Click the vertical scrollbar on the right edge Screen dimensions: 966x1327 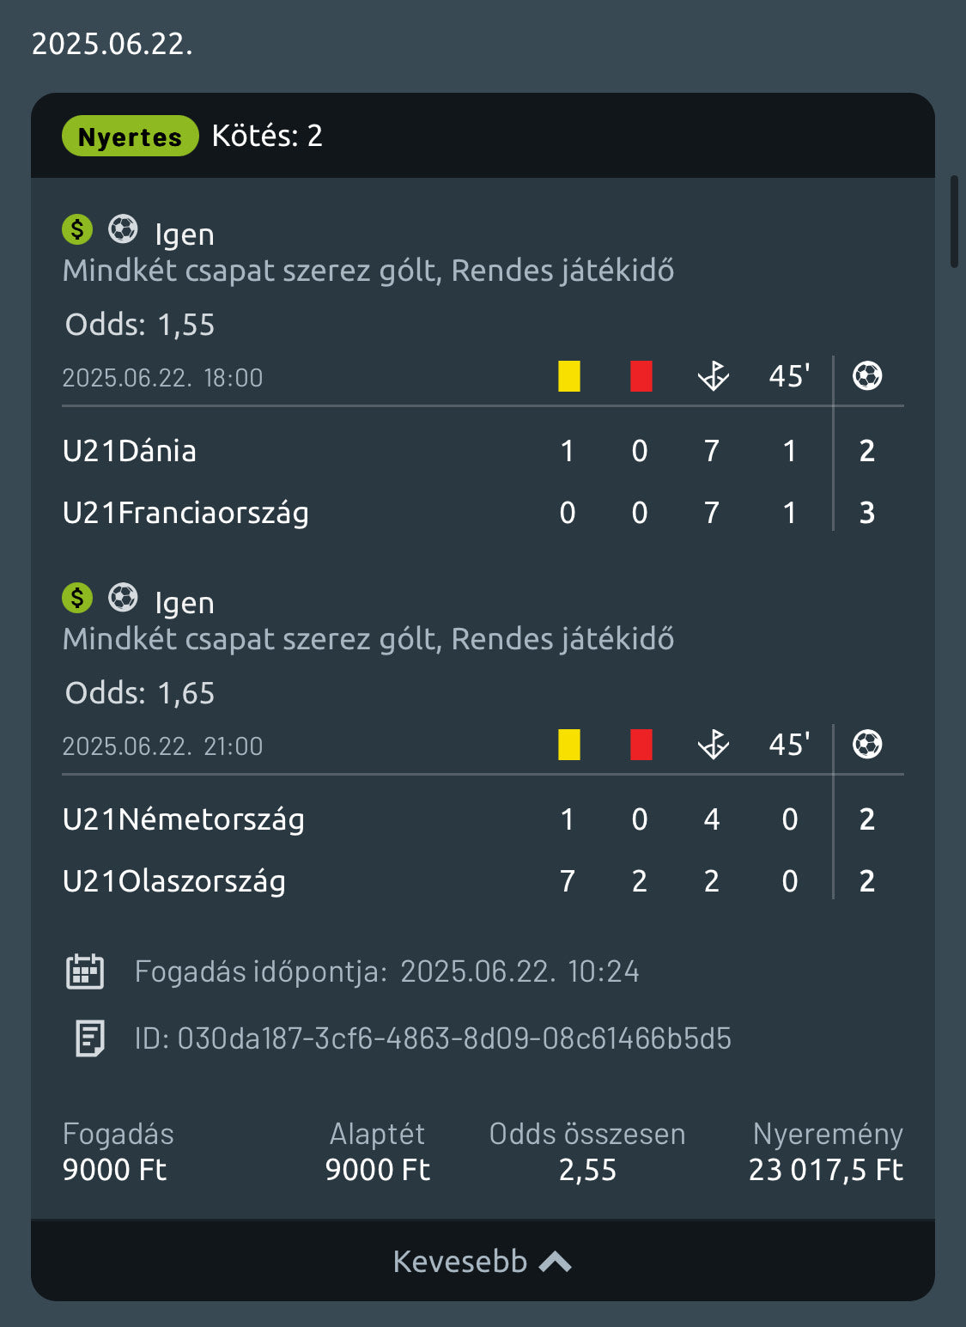tap(954, 222)
